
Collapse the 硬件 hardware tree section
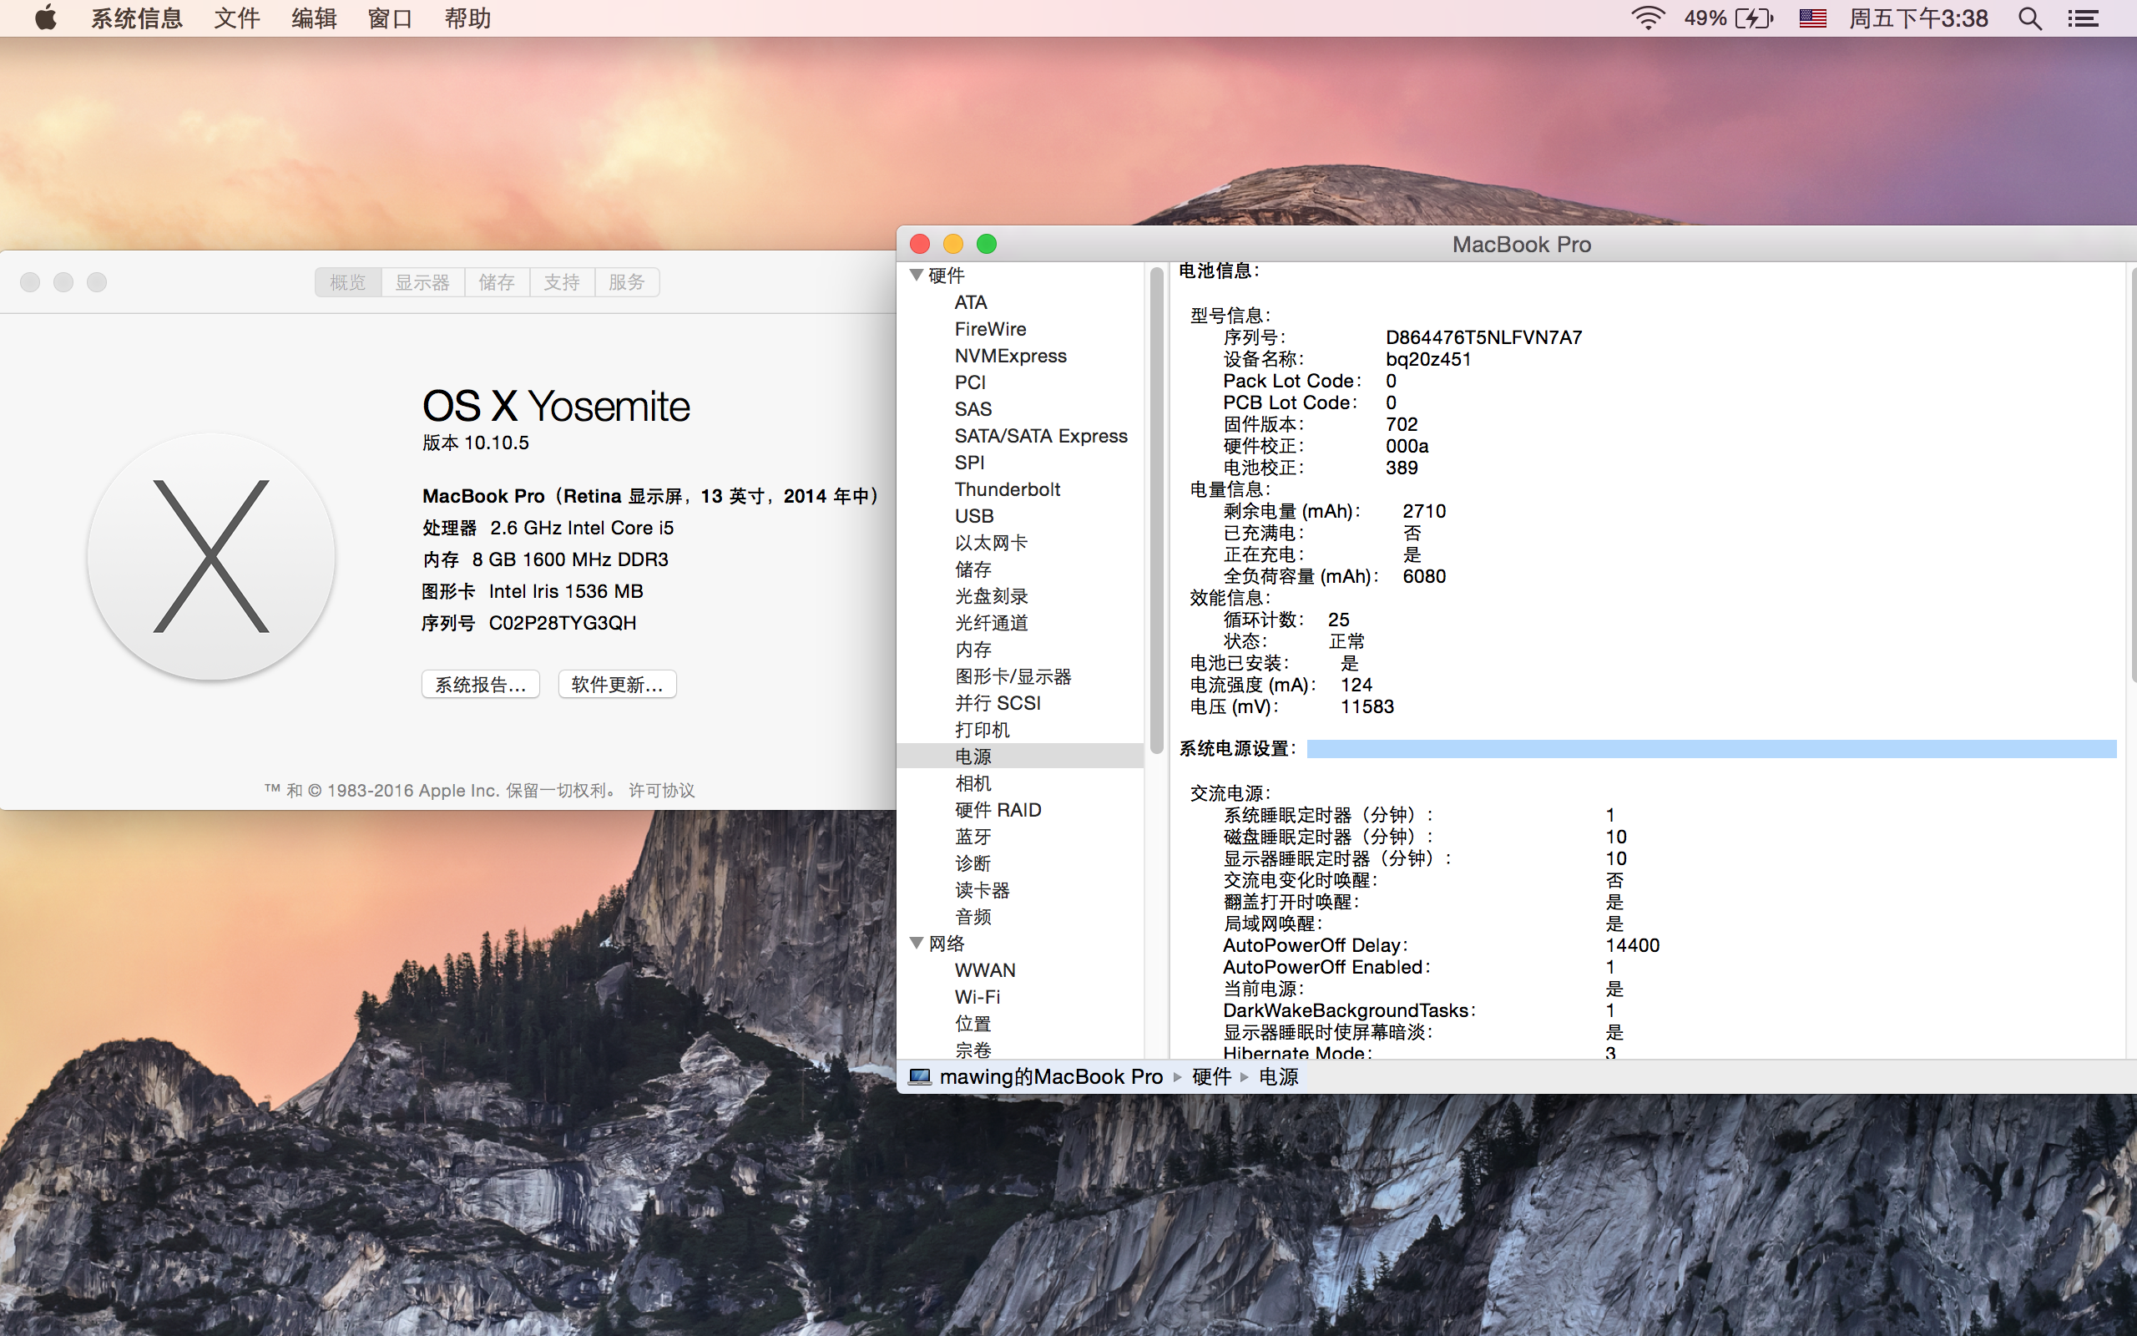click(x=917, y=275)
